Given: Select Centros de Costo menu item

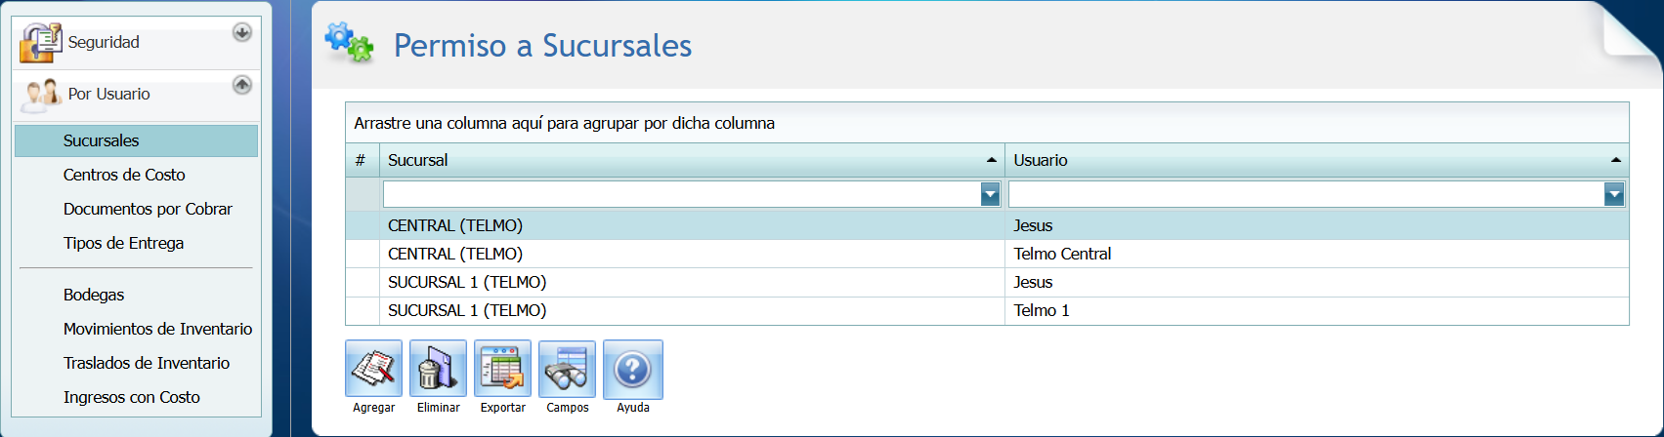Looking at the screenshot, I should pos(124,175).
